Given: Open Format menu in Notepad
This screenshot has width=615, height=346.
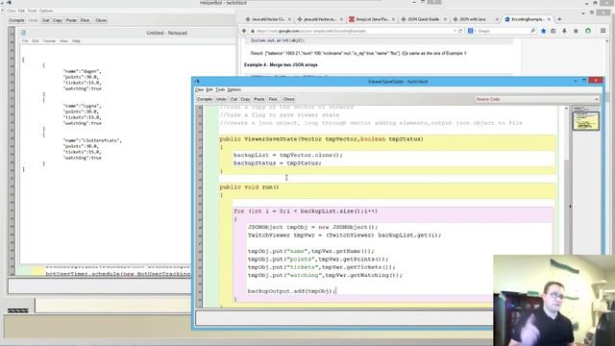Looking at the screenshot, I should click(49, 40).
